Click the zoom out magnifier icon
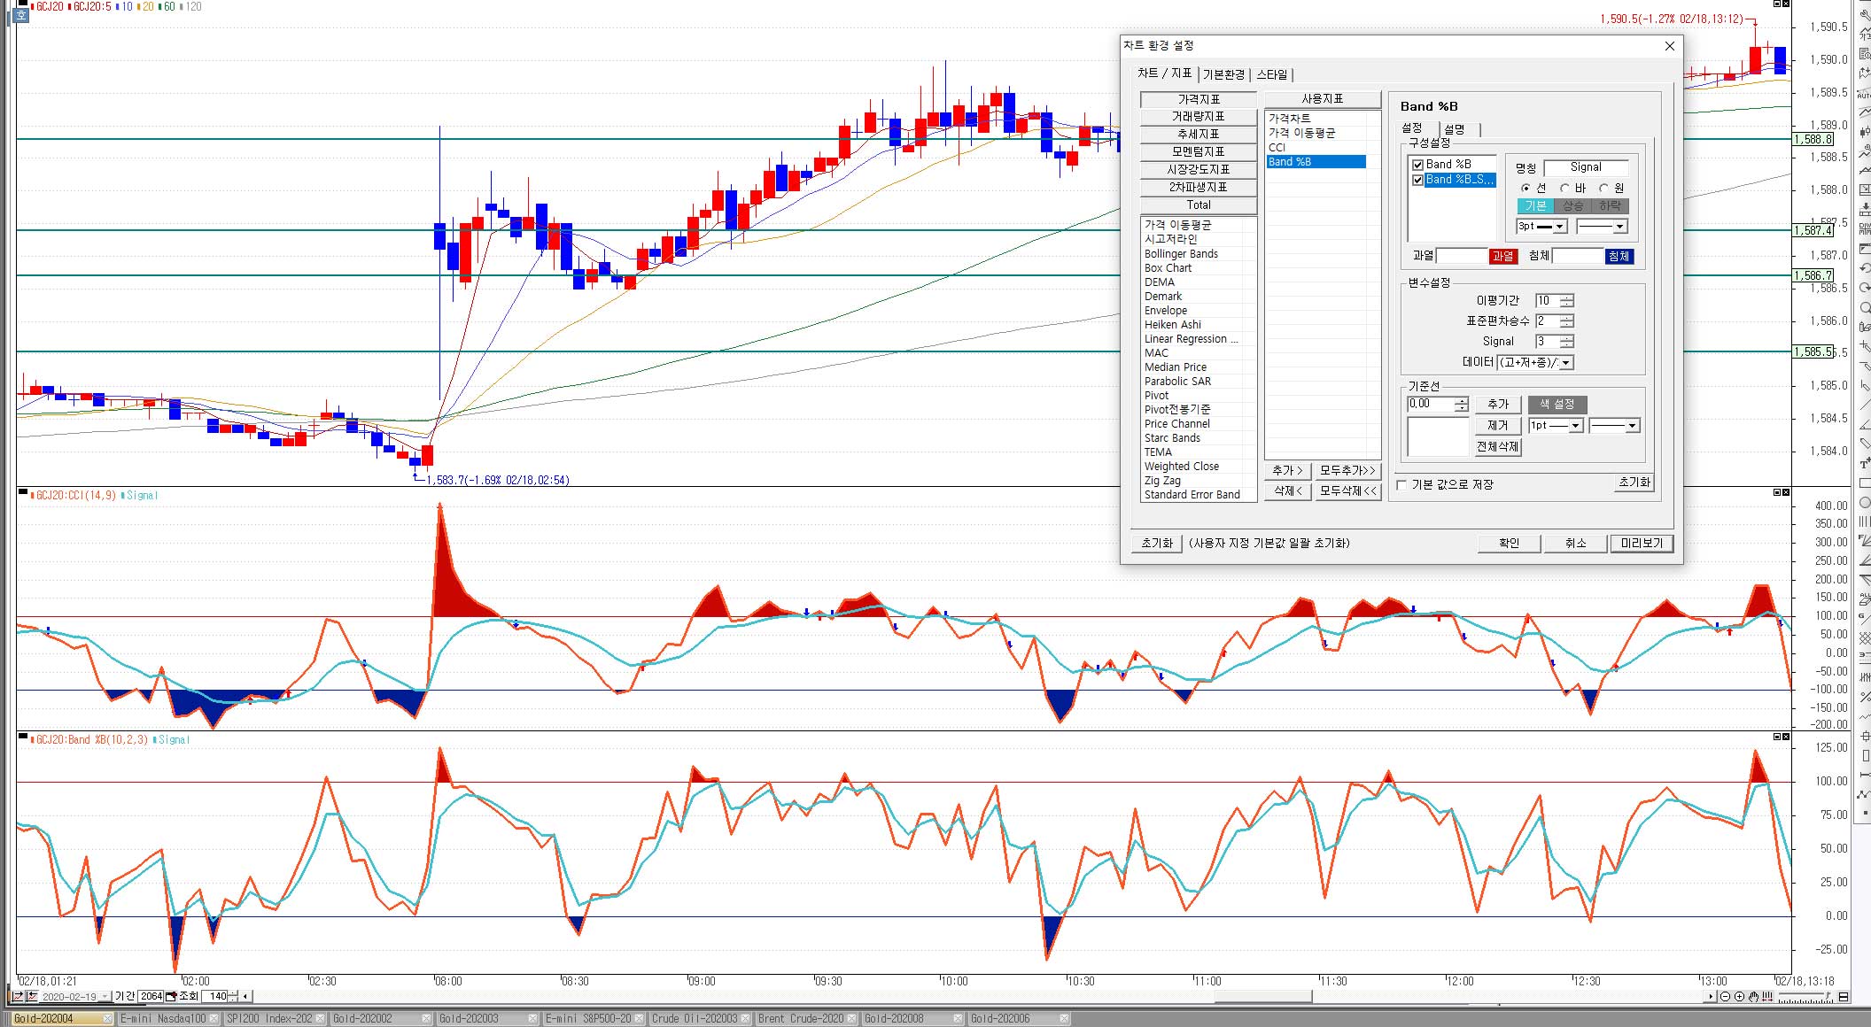Viewport: 1871px width, 1027px height. pyautogui.click(x=1725, y=996)
